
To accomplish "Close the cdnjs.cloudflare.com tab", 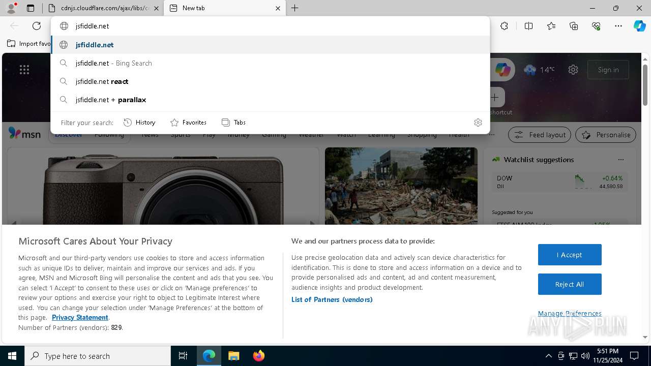I will pos(156,8).
